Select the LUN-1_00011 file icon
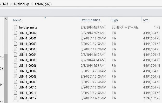162x103 pixels. point(15,93)
